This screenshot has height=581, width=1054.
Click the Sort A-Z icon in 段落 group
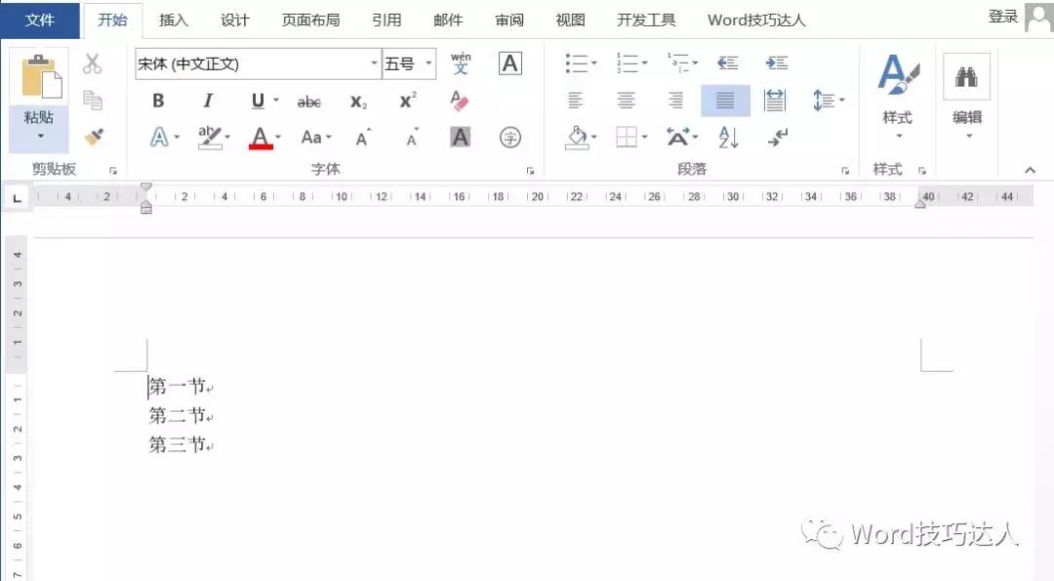pos(726,137)
